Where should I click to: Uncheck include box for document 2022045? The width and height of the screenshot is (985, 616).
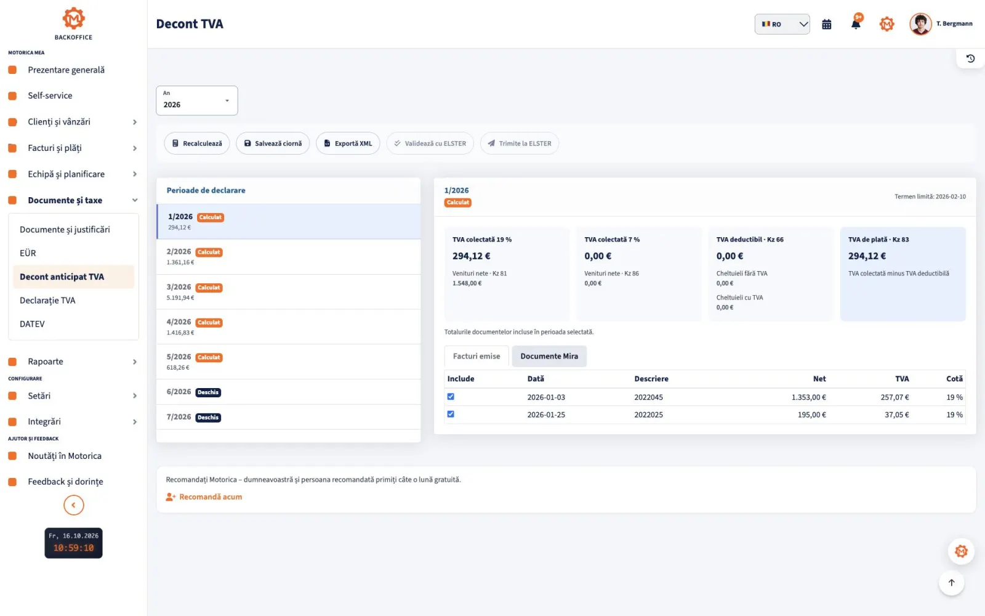click(x=451, y=397)
